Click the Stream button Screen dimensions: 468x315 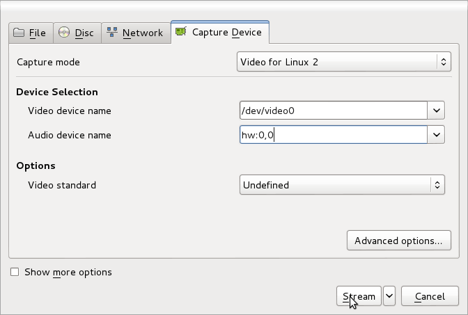click(359, 296)
